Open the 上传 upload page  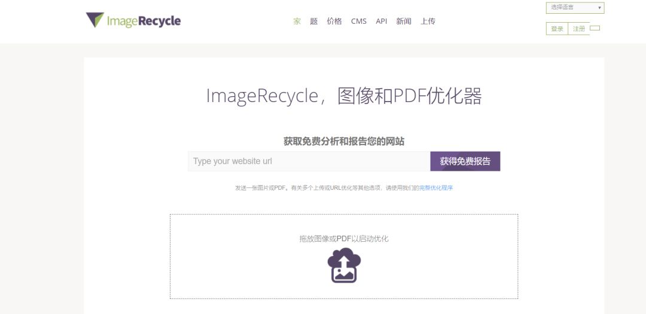coord(428,21)
